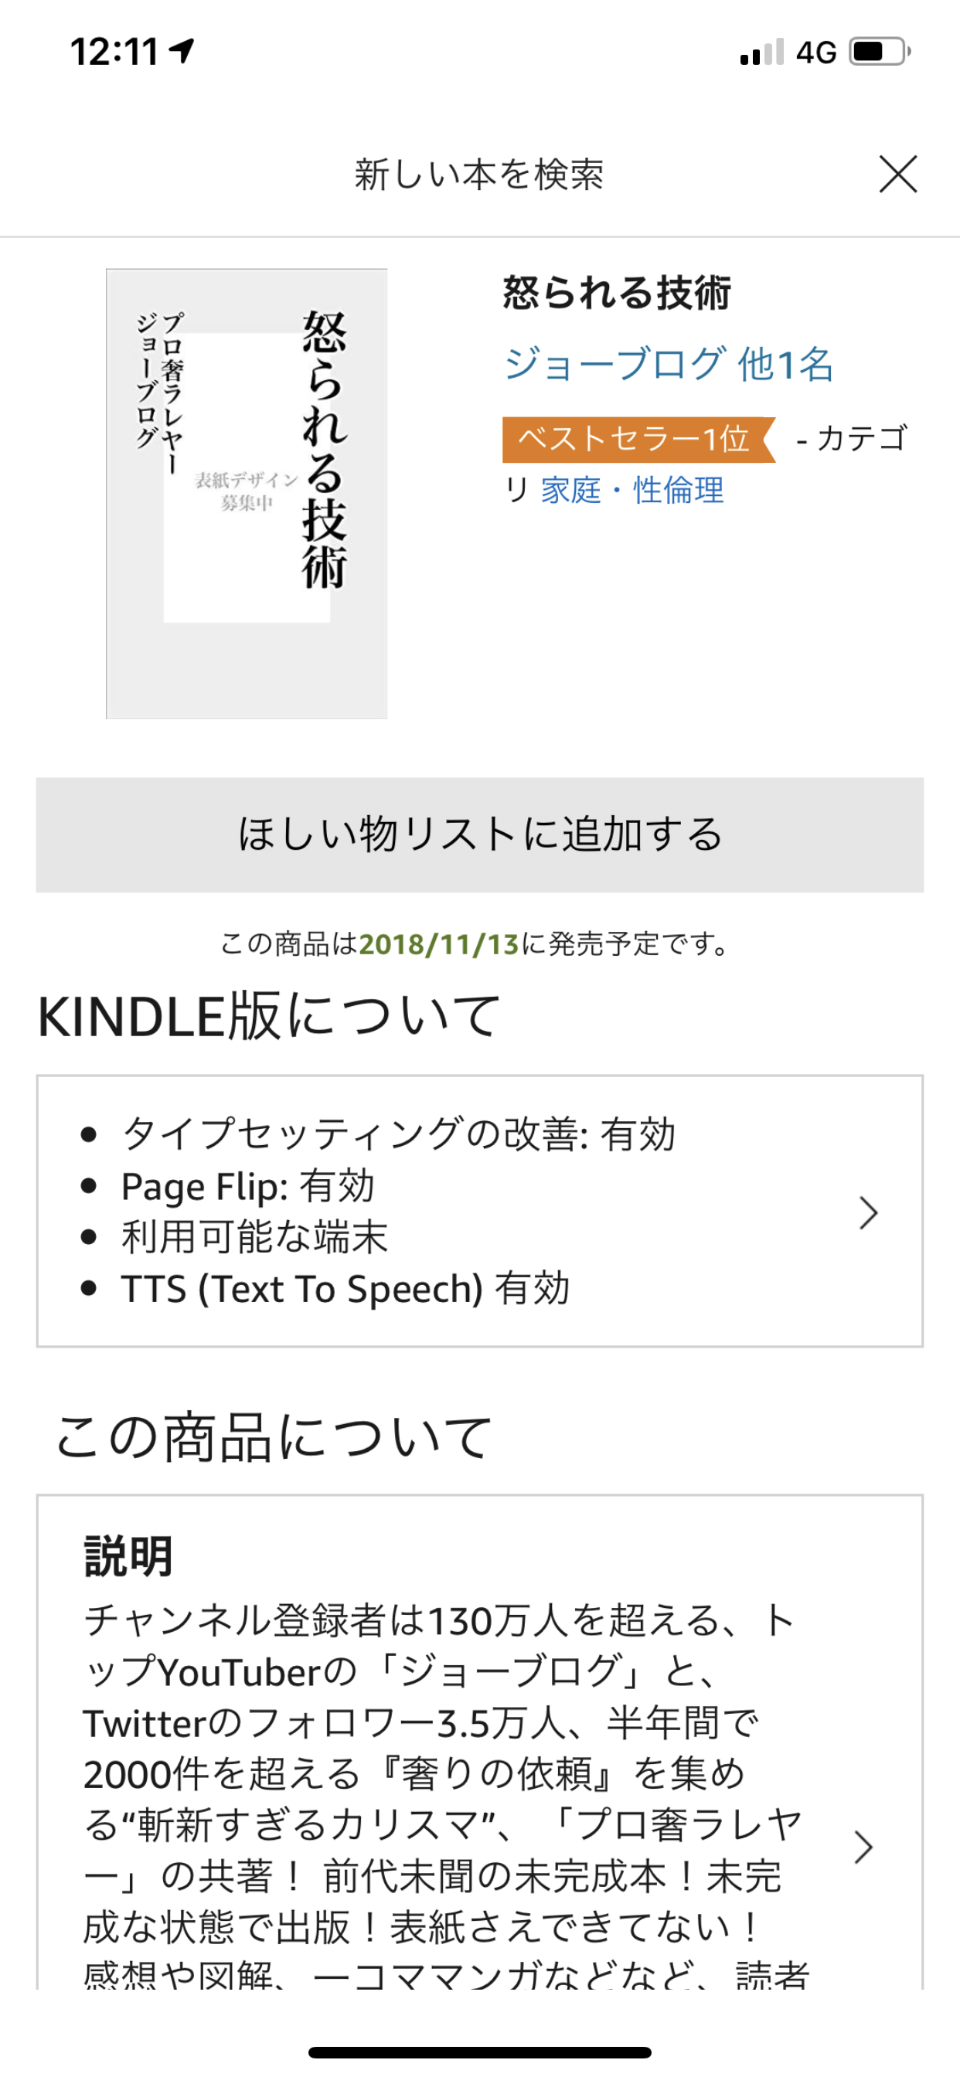This screenshot has height=2077, width=960.
Task: Tap the タイプセッティングの改善 list item
Action: (x=399, y=1134)
